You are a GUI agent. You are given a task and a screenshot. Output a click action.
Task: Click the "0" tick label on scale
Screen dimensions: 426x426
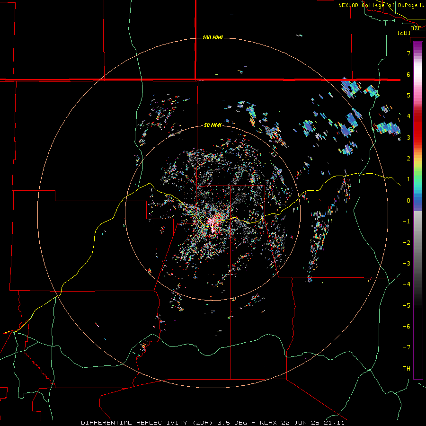pyautogui.click(x=408, y=201)
